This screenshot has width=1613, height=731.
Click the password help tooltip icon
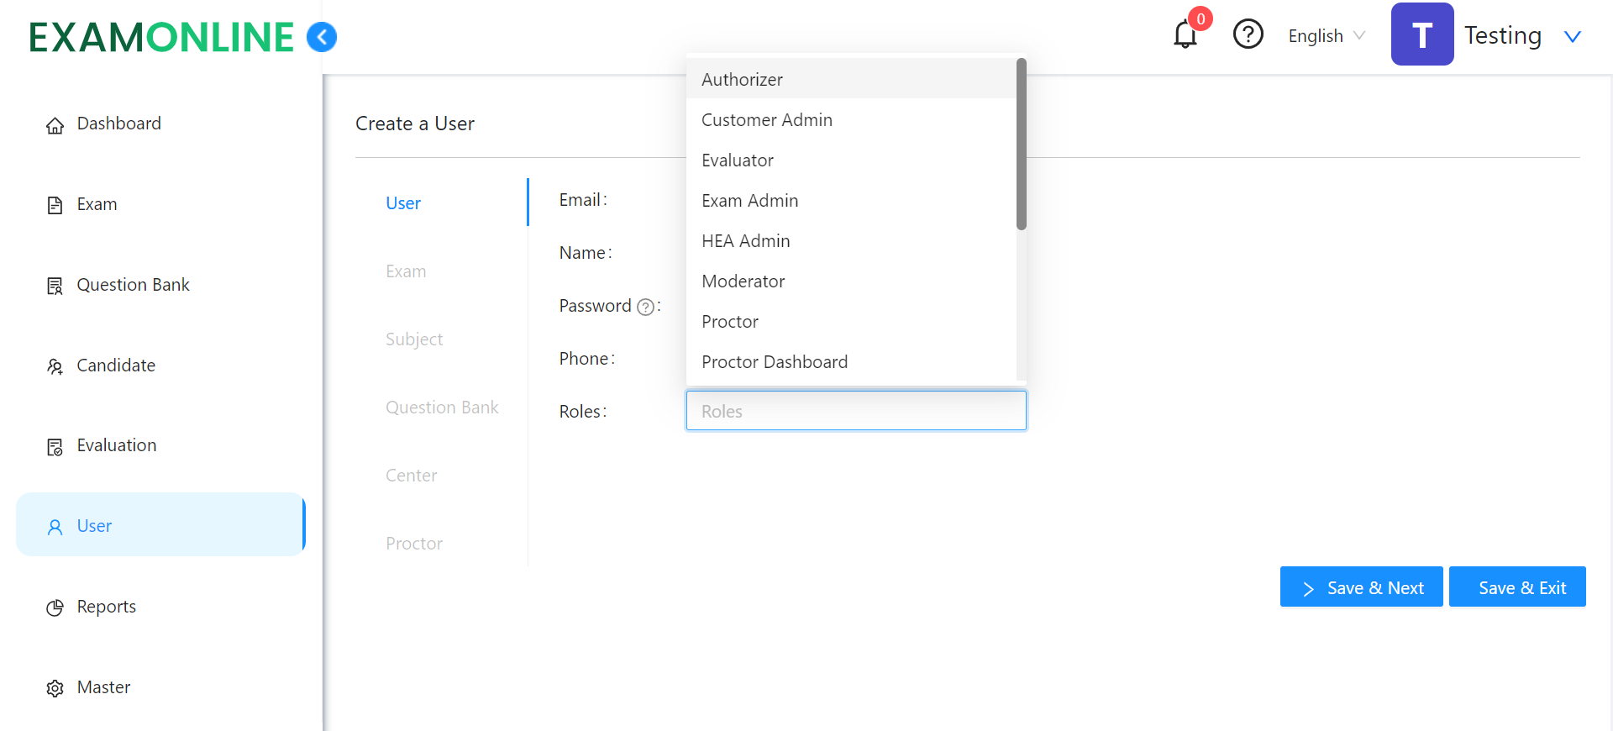(x=645, y=308)
